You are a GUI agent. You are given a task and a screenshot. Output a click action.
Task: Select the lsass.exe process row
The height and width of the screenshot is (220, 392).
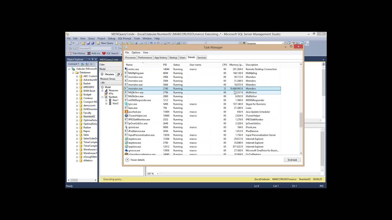coord(202,108)
